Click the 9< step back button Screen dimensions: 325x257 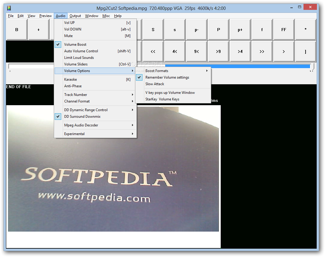tap(197, 51)
